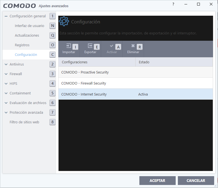The image size is (218, 188).
Task: Click the Configuraciones column header
Action: 97,62
